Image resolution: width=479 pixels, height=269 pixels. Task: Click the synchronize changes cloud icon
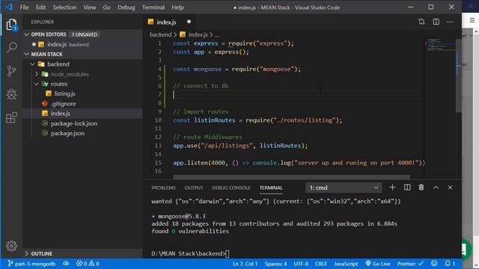66,264
